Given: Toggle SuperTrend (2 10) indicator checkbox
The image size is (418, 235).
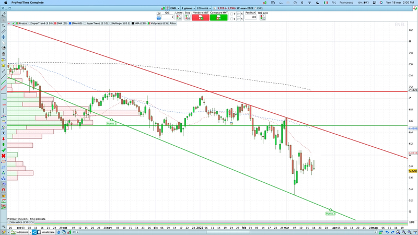Looking at the screenshot, I should tap(85, 23).
